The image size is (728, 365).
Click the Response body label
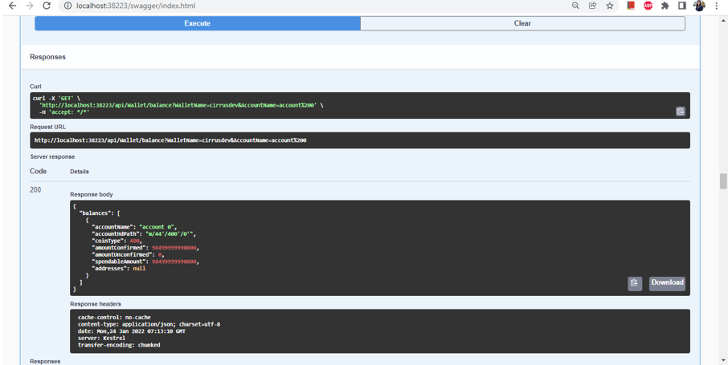point(92,194)
